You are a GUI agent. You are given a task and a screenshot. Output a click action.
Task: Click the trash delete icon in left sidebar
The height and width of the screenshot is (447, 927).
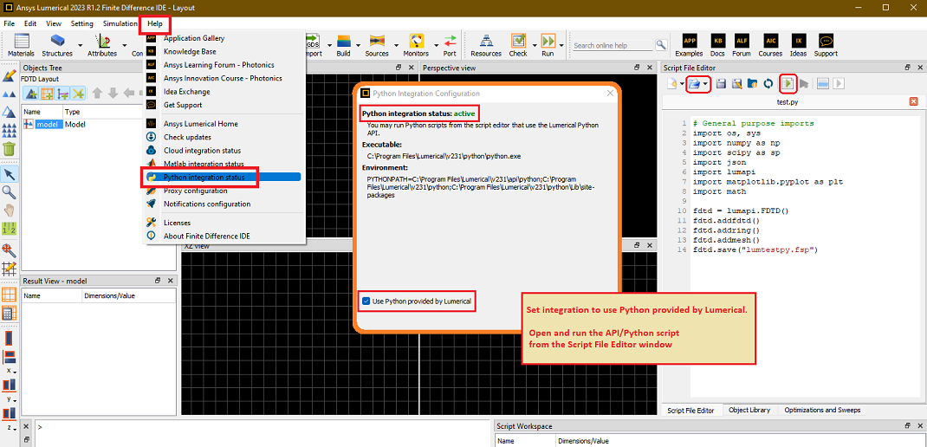(10, 149)
